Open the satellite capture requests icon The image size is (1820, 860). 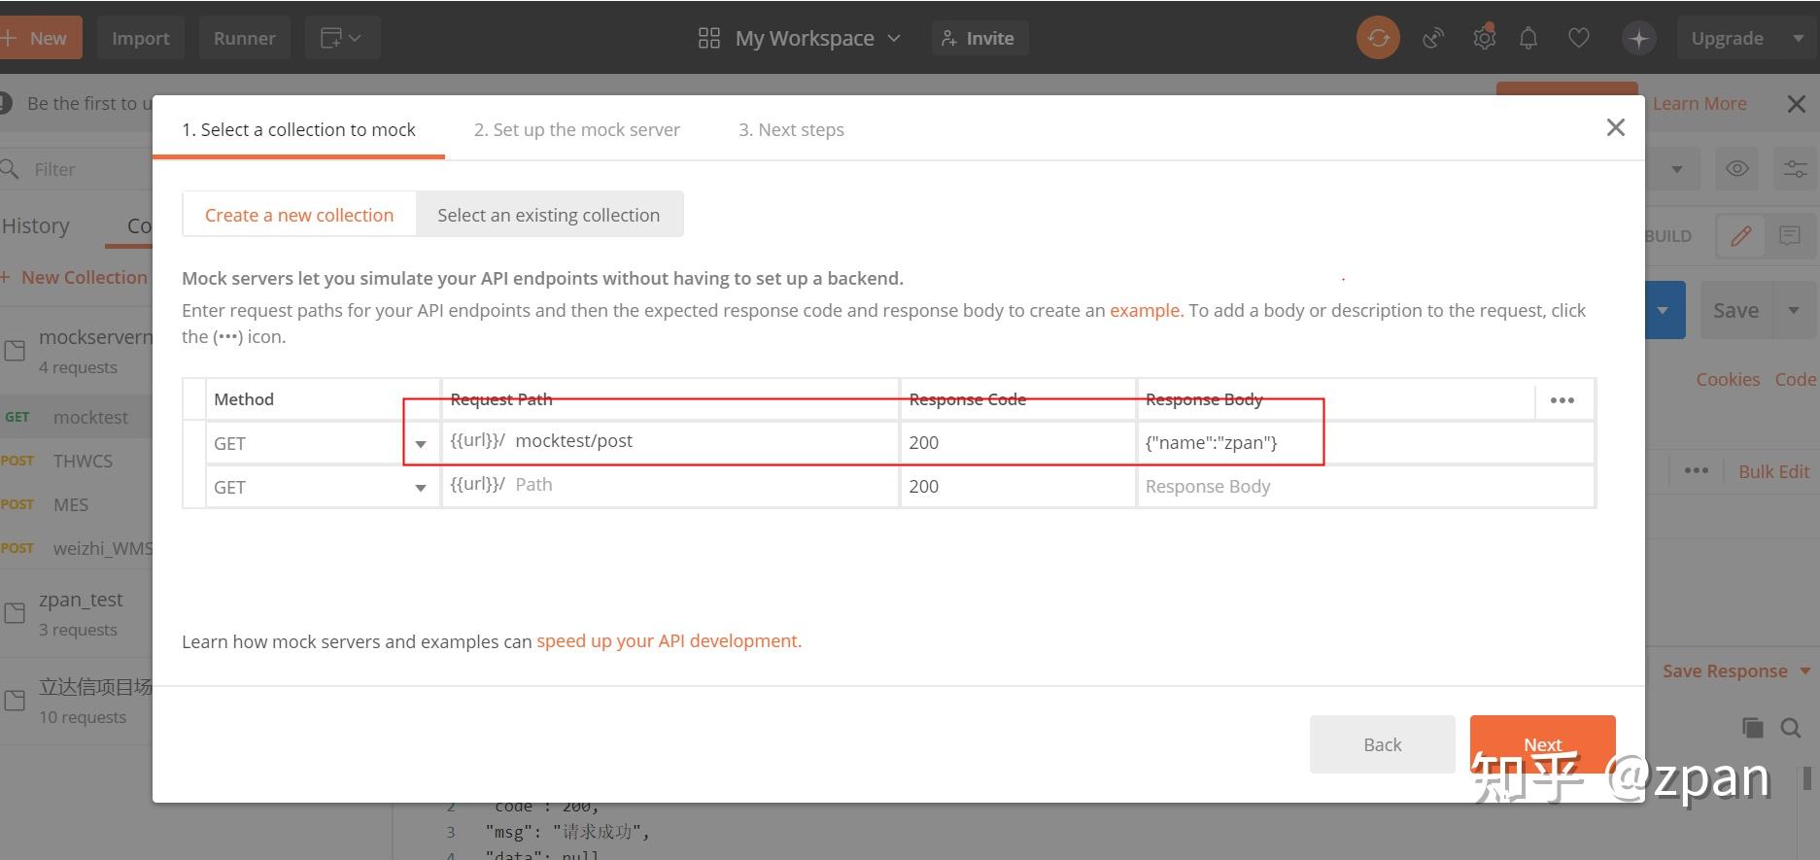(1432, 39)
